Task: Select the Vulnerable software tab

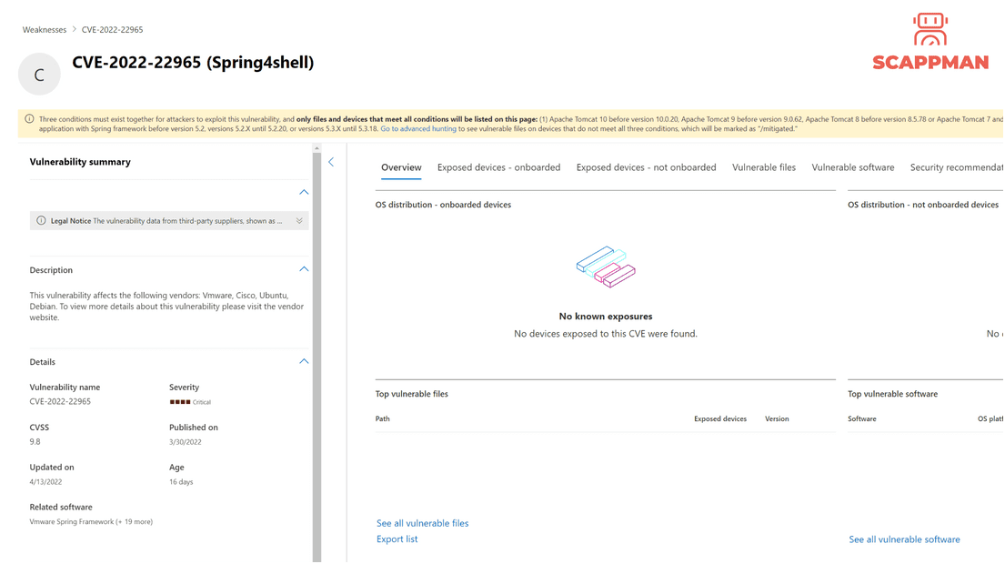Action: click(853, 167)
